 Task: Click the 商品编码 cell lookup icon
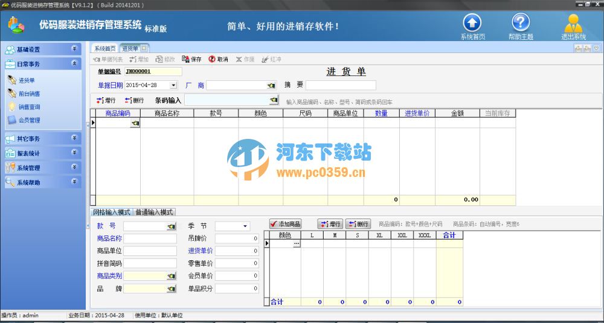[135, 123]
